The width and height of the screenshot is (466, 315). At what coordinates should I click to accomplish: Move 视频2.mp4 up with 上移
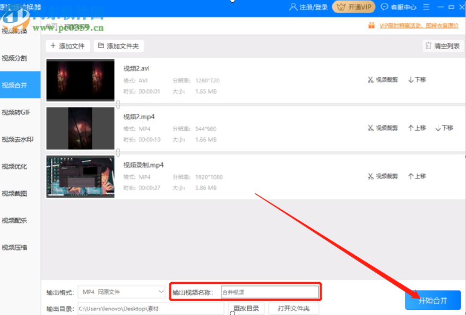[417, 128]
